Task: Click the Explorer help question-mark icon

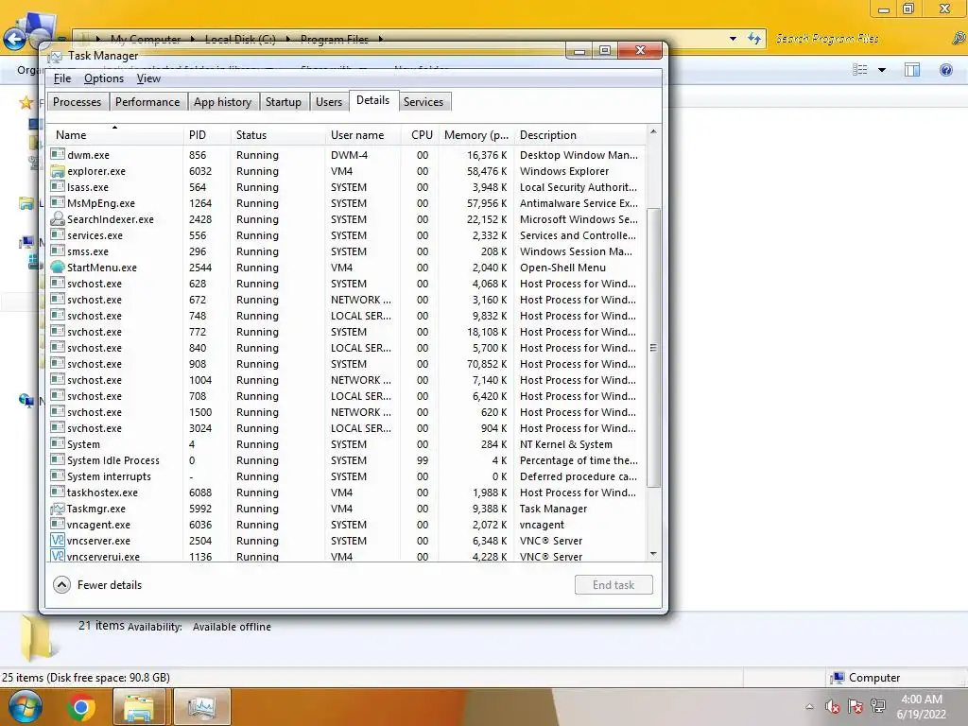Action: [x=945, y=70]
